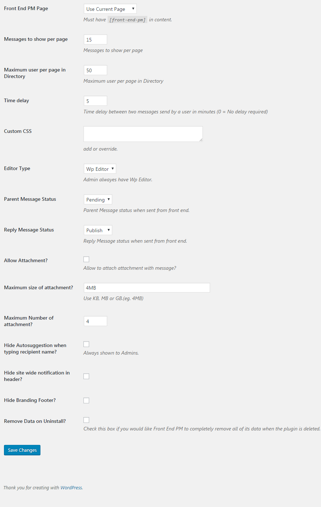Click the Time delay input field

pyautogui.click(x=95, y=101)
